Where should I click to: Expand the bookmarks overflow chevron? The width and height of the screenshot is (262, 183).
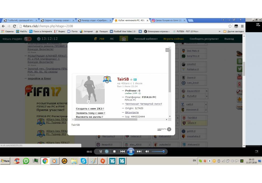click(x=219, y=31)
